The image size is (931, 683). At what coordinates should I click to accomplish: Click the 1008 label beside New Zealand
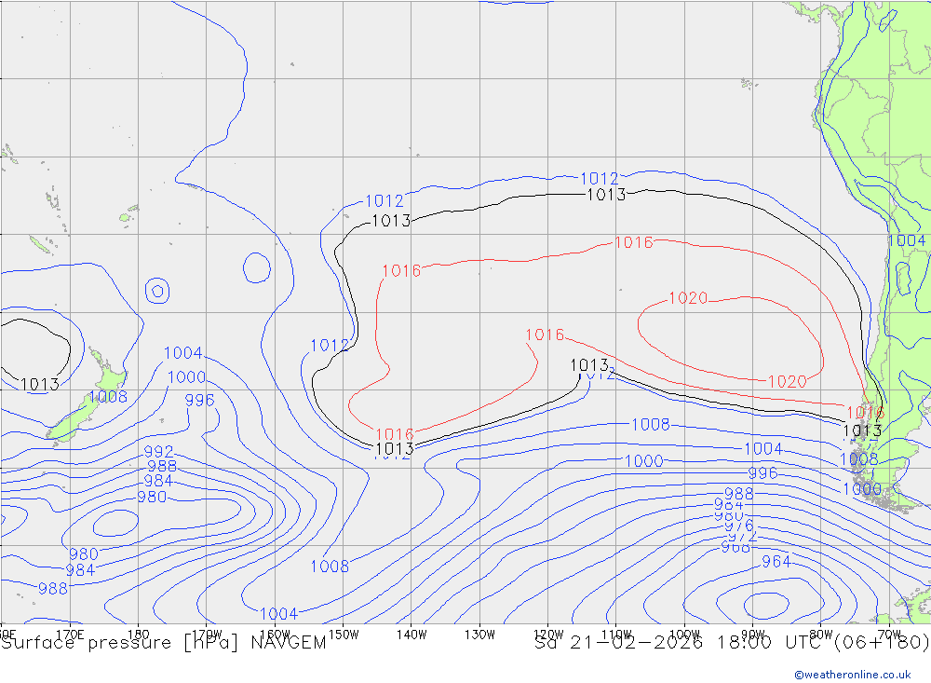(108, 397)
